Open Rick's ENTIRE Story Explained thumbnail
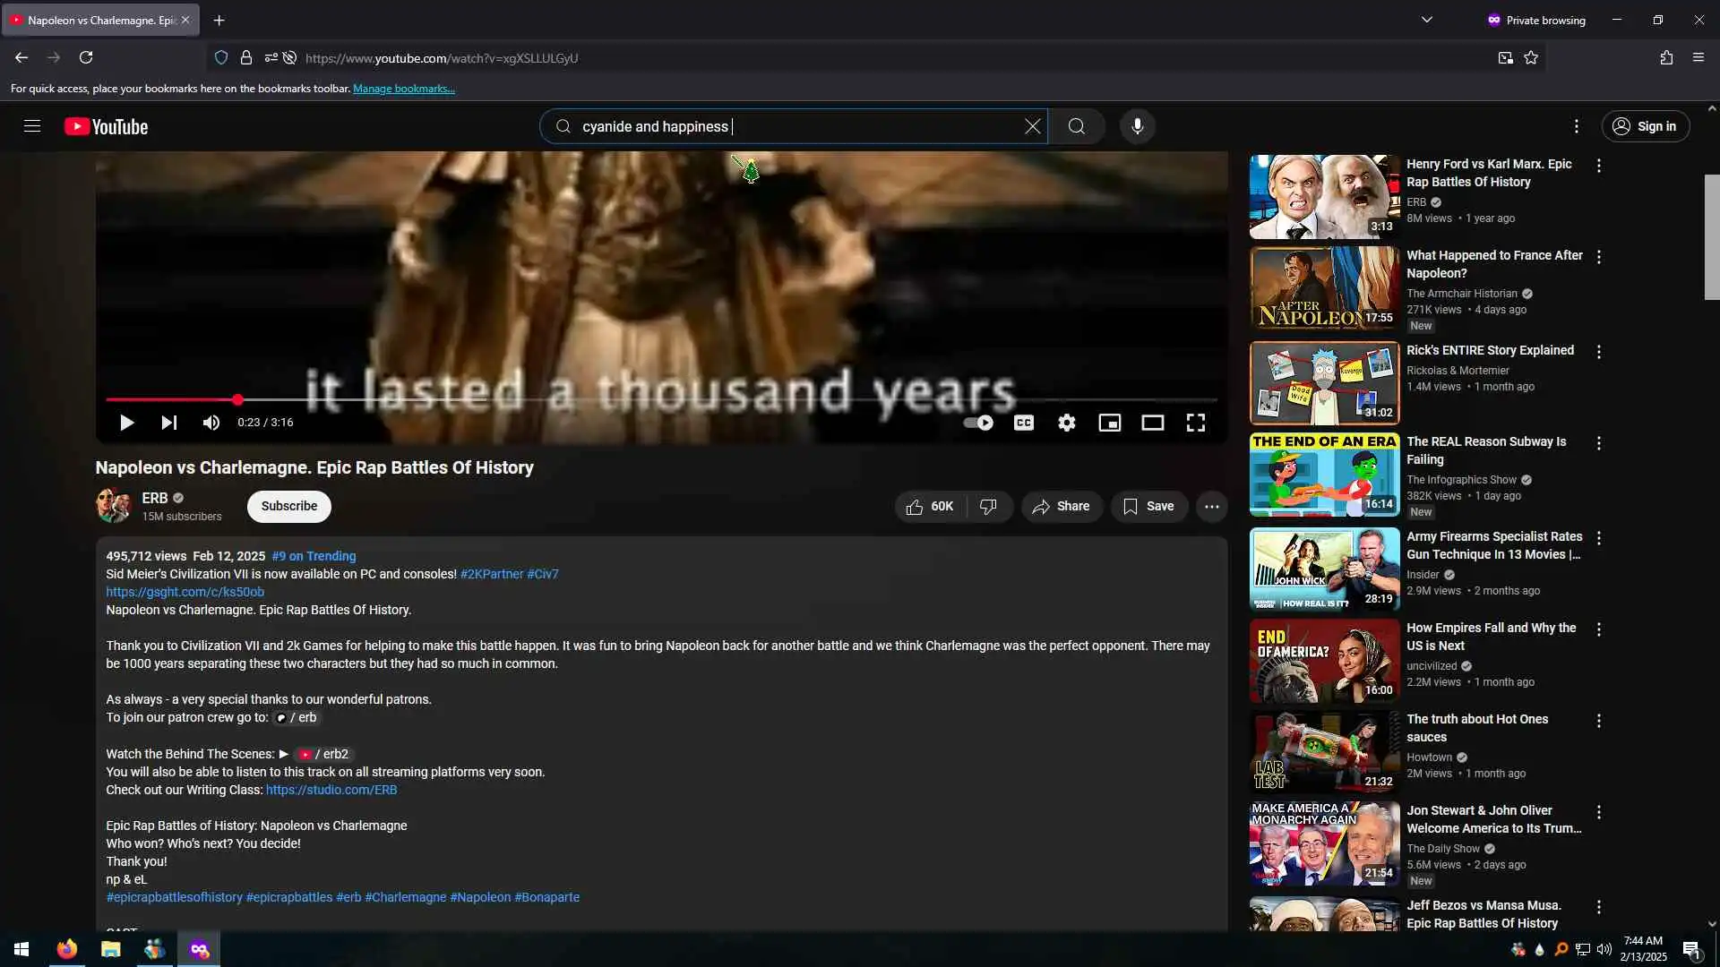 click(1324, 382)
